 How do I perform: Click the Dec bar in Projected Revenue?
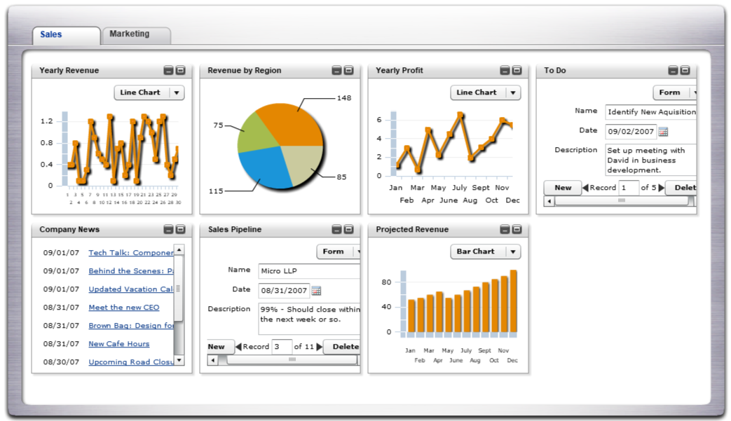coord(513,301)
